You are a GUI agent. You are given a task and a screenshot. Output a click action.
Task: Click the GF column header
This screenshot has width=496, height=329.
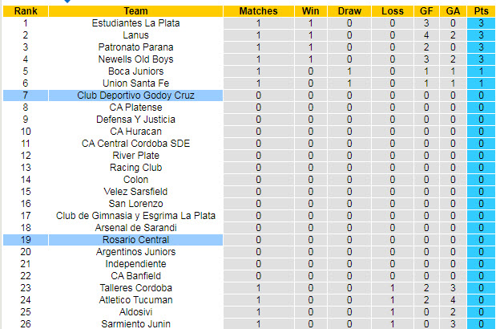pos(429,11)
